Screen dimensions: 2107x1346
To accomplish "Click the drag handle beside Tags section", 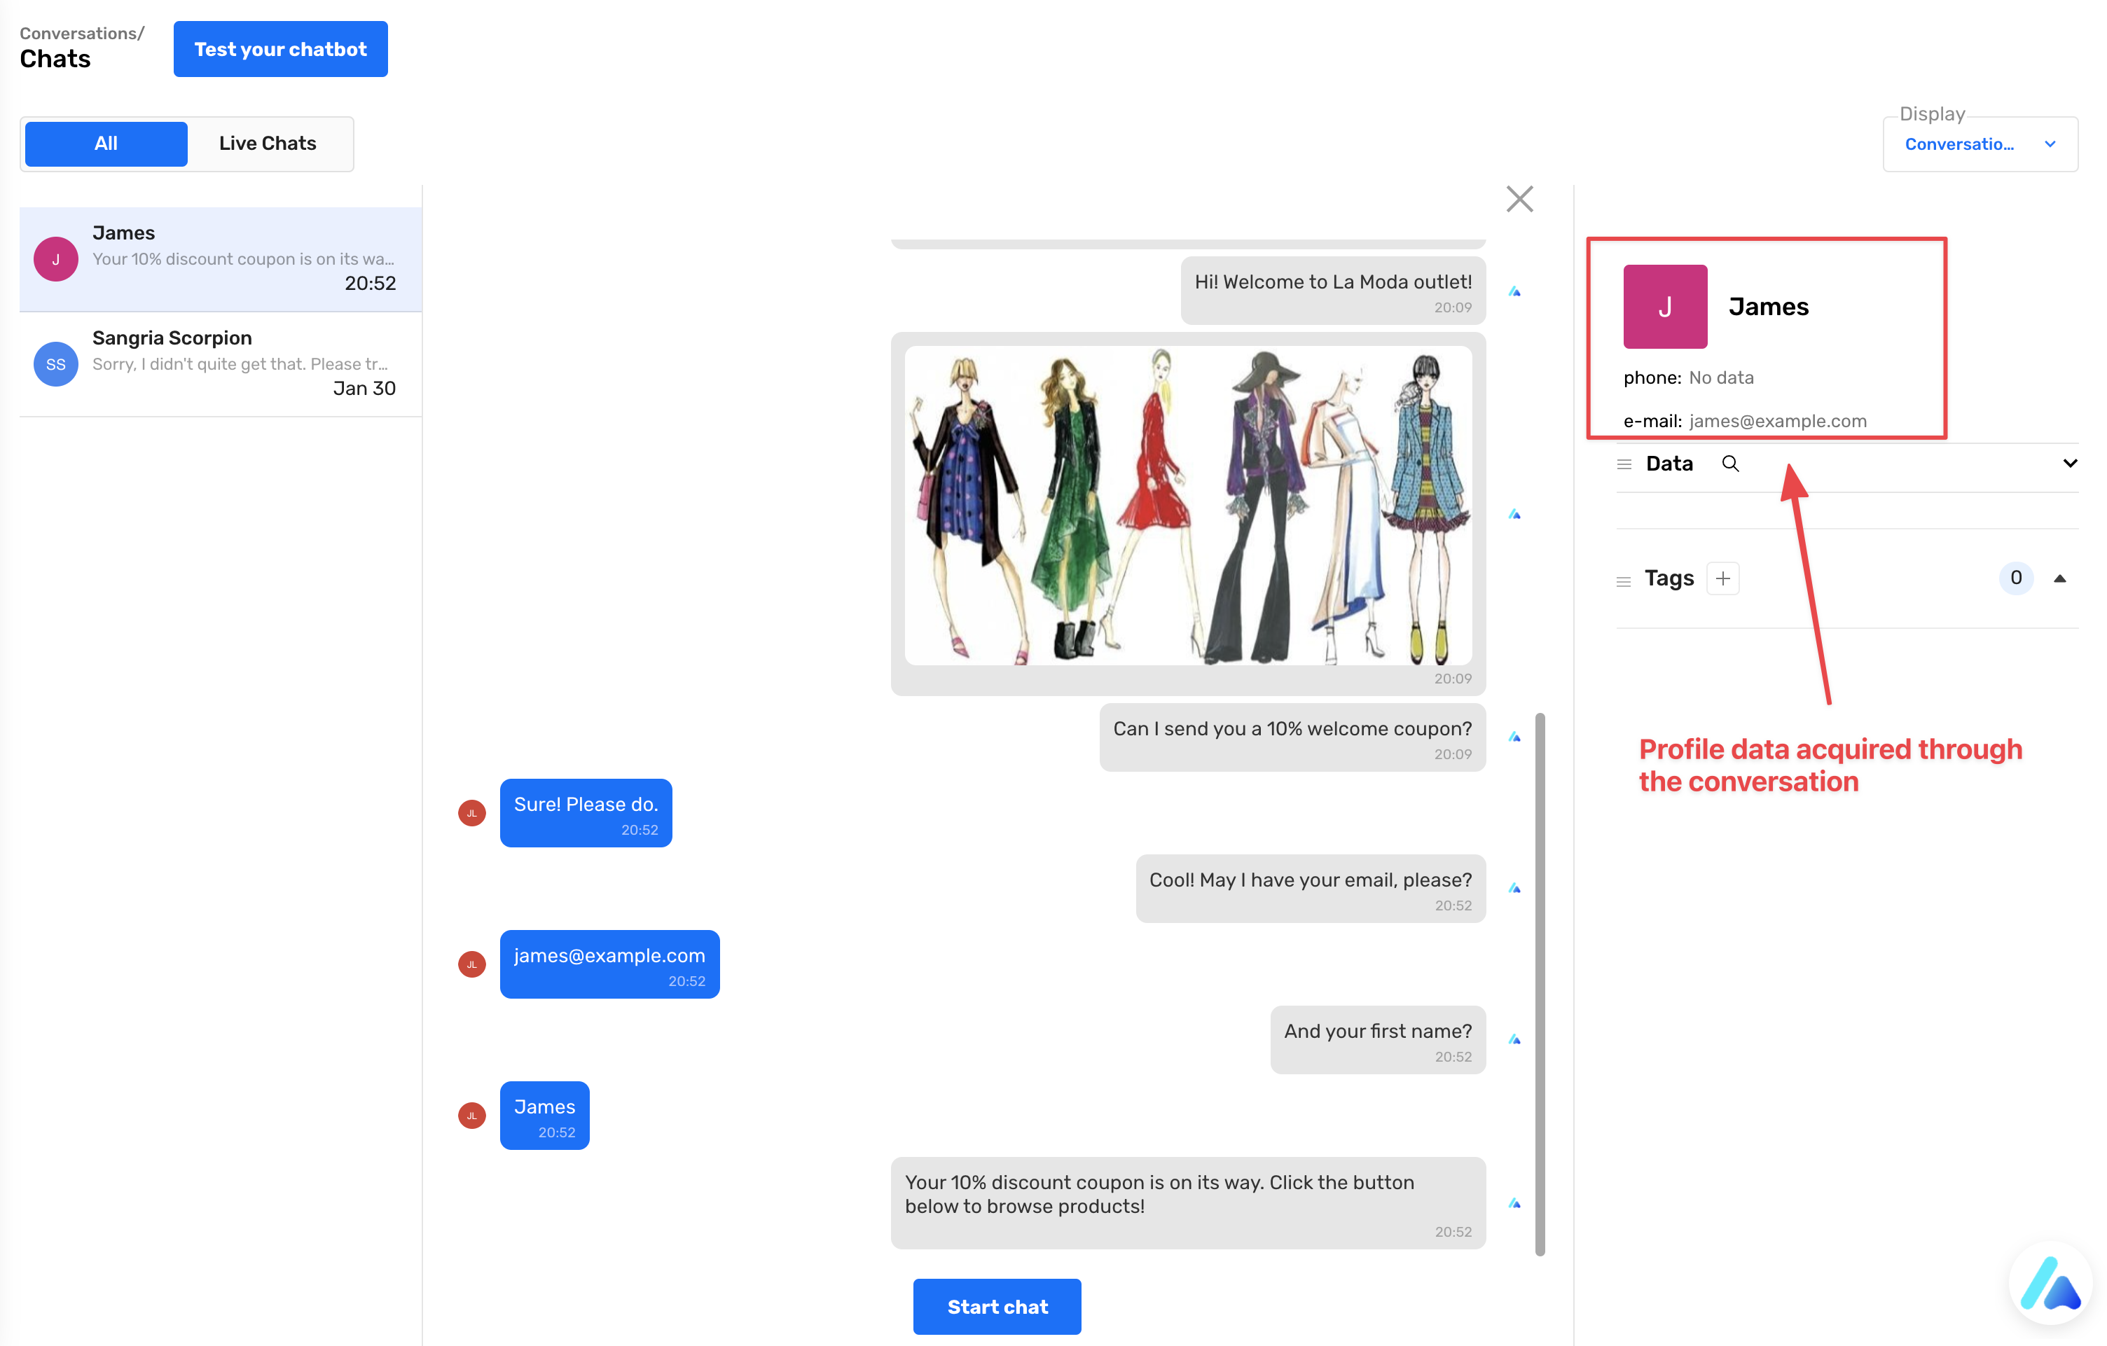I will (1623, 581).
